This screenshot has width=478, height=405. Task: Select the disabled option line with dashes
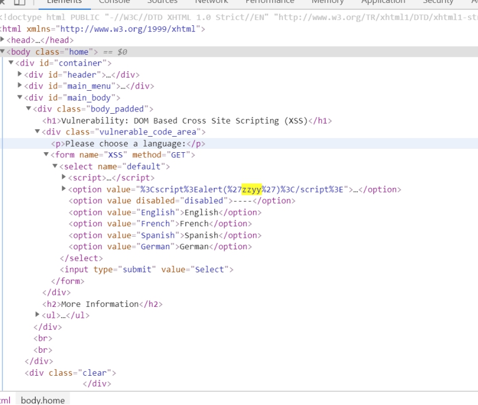click(182, 200)
